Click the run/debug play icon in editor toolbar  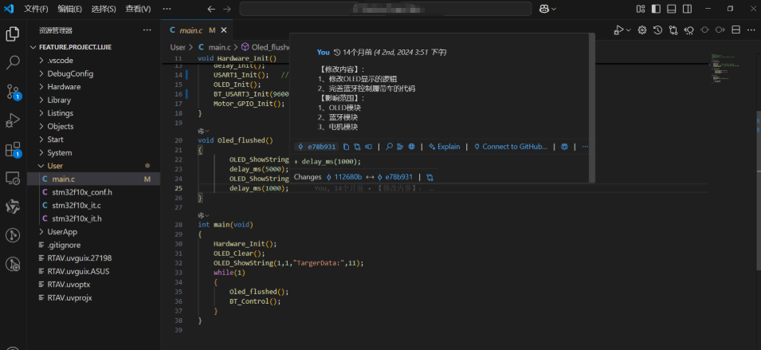618,30
